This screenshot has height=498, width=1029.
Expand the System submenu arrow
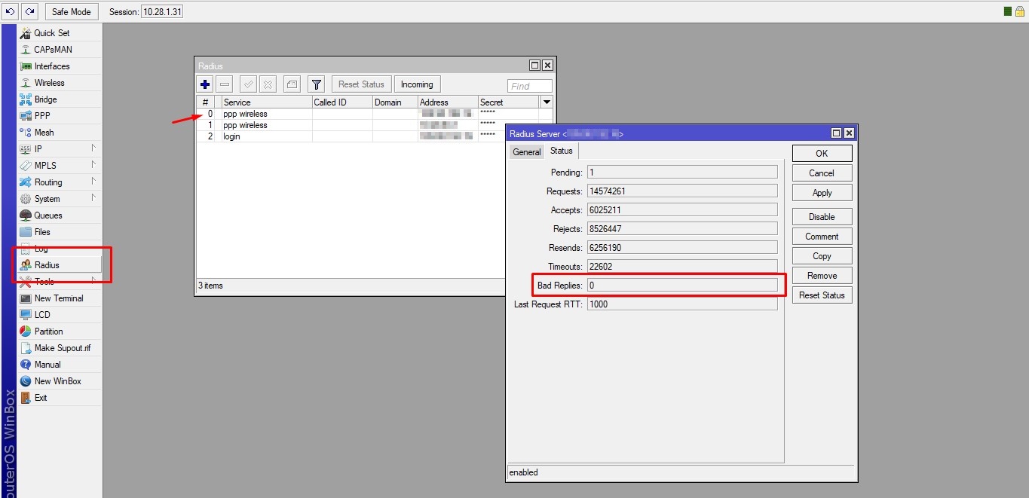pyautogui.click(x=93, y=198)
